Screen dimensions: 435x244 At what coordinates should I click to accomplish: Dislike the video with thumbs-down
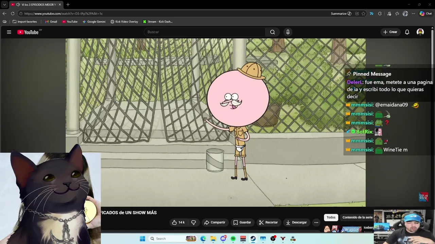194,222
